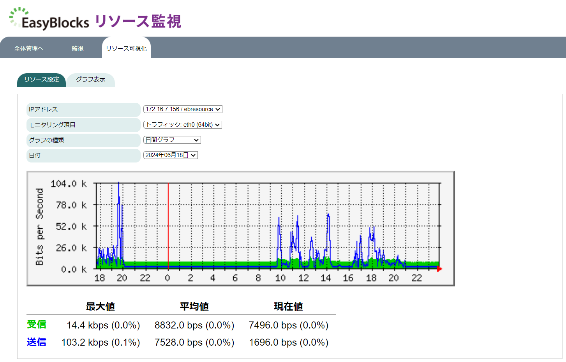
Task: Select the value 103.2 kbps (0.1%)
Action: point(101,343)
